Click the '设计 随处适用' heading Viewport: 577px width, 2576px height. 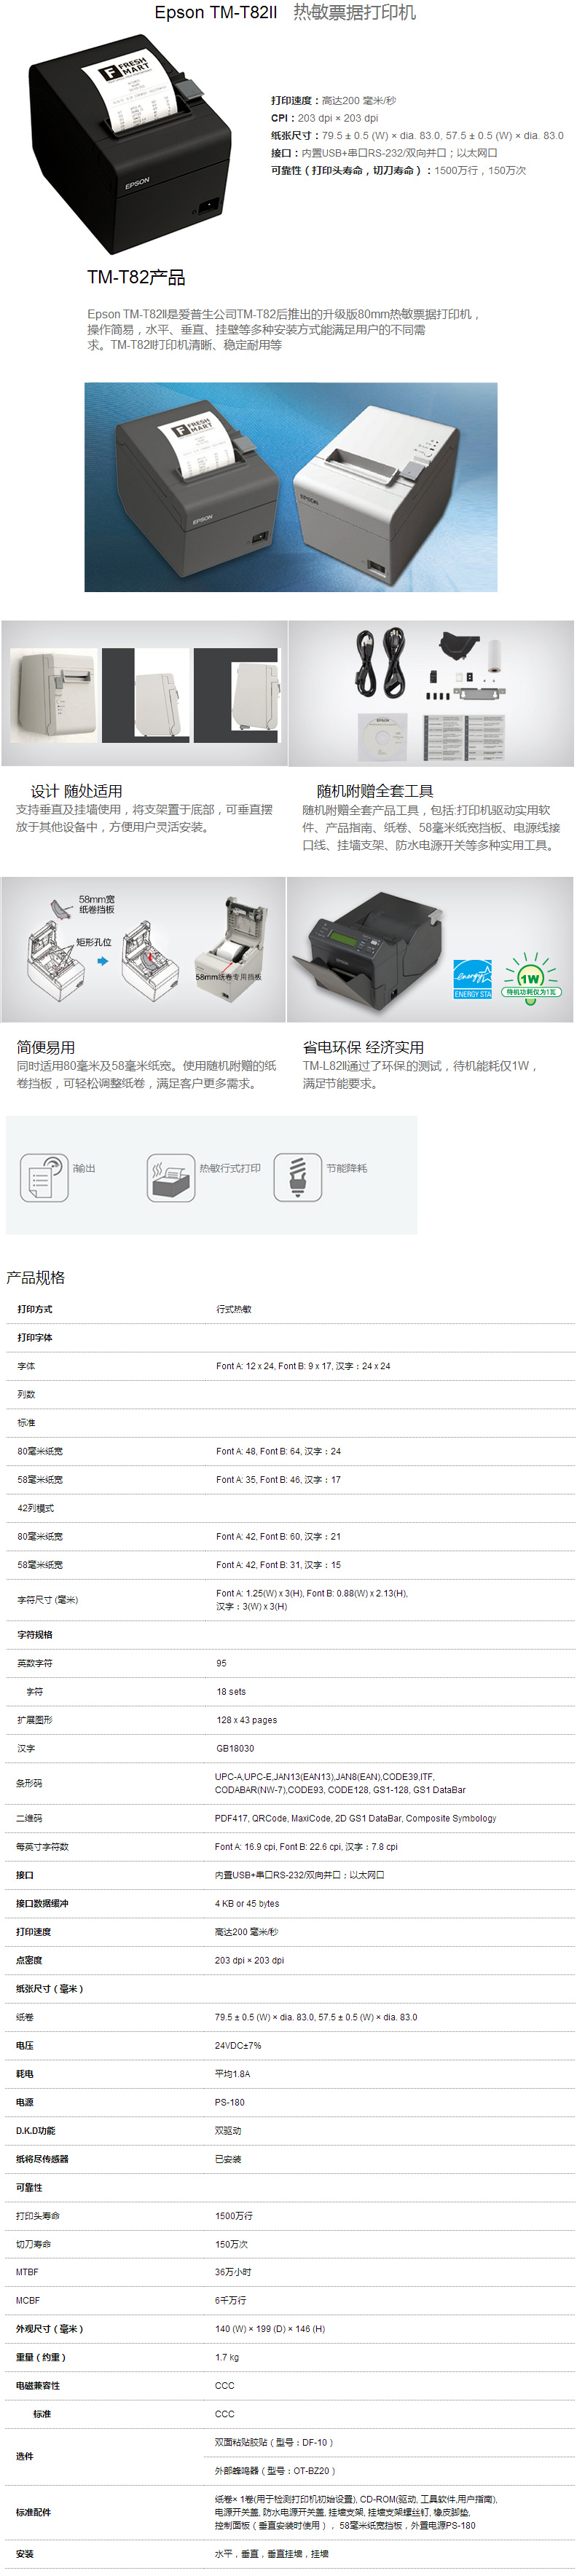pos(76,790)
